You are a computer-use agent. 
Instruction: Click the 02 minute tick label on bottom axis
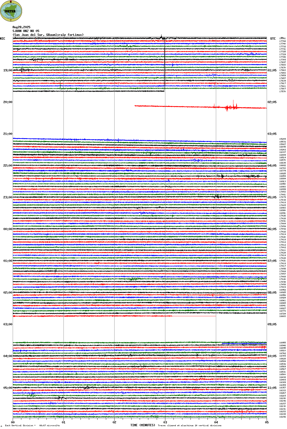[x=114, y=422]
